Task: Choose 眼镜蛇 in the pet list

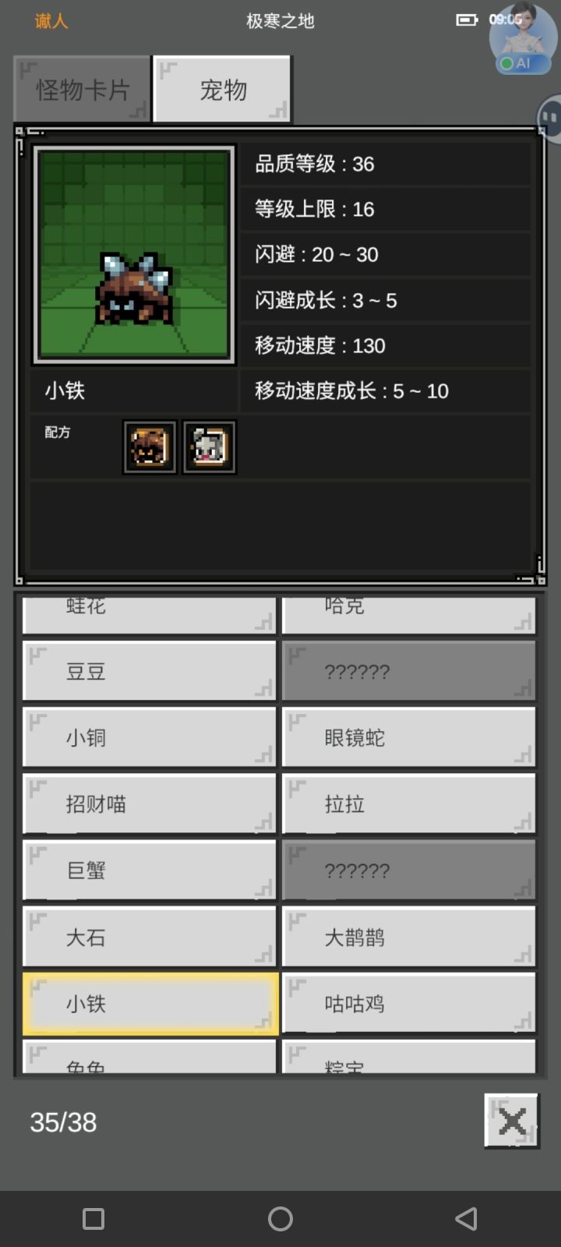Action: tap(409, 737)
